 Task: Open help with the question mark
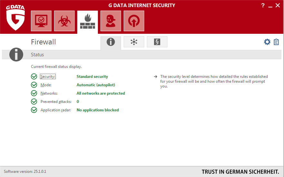tap(263, 5)
